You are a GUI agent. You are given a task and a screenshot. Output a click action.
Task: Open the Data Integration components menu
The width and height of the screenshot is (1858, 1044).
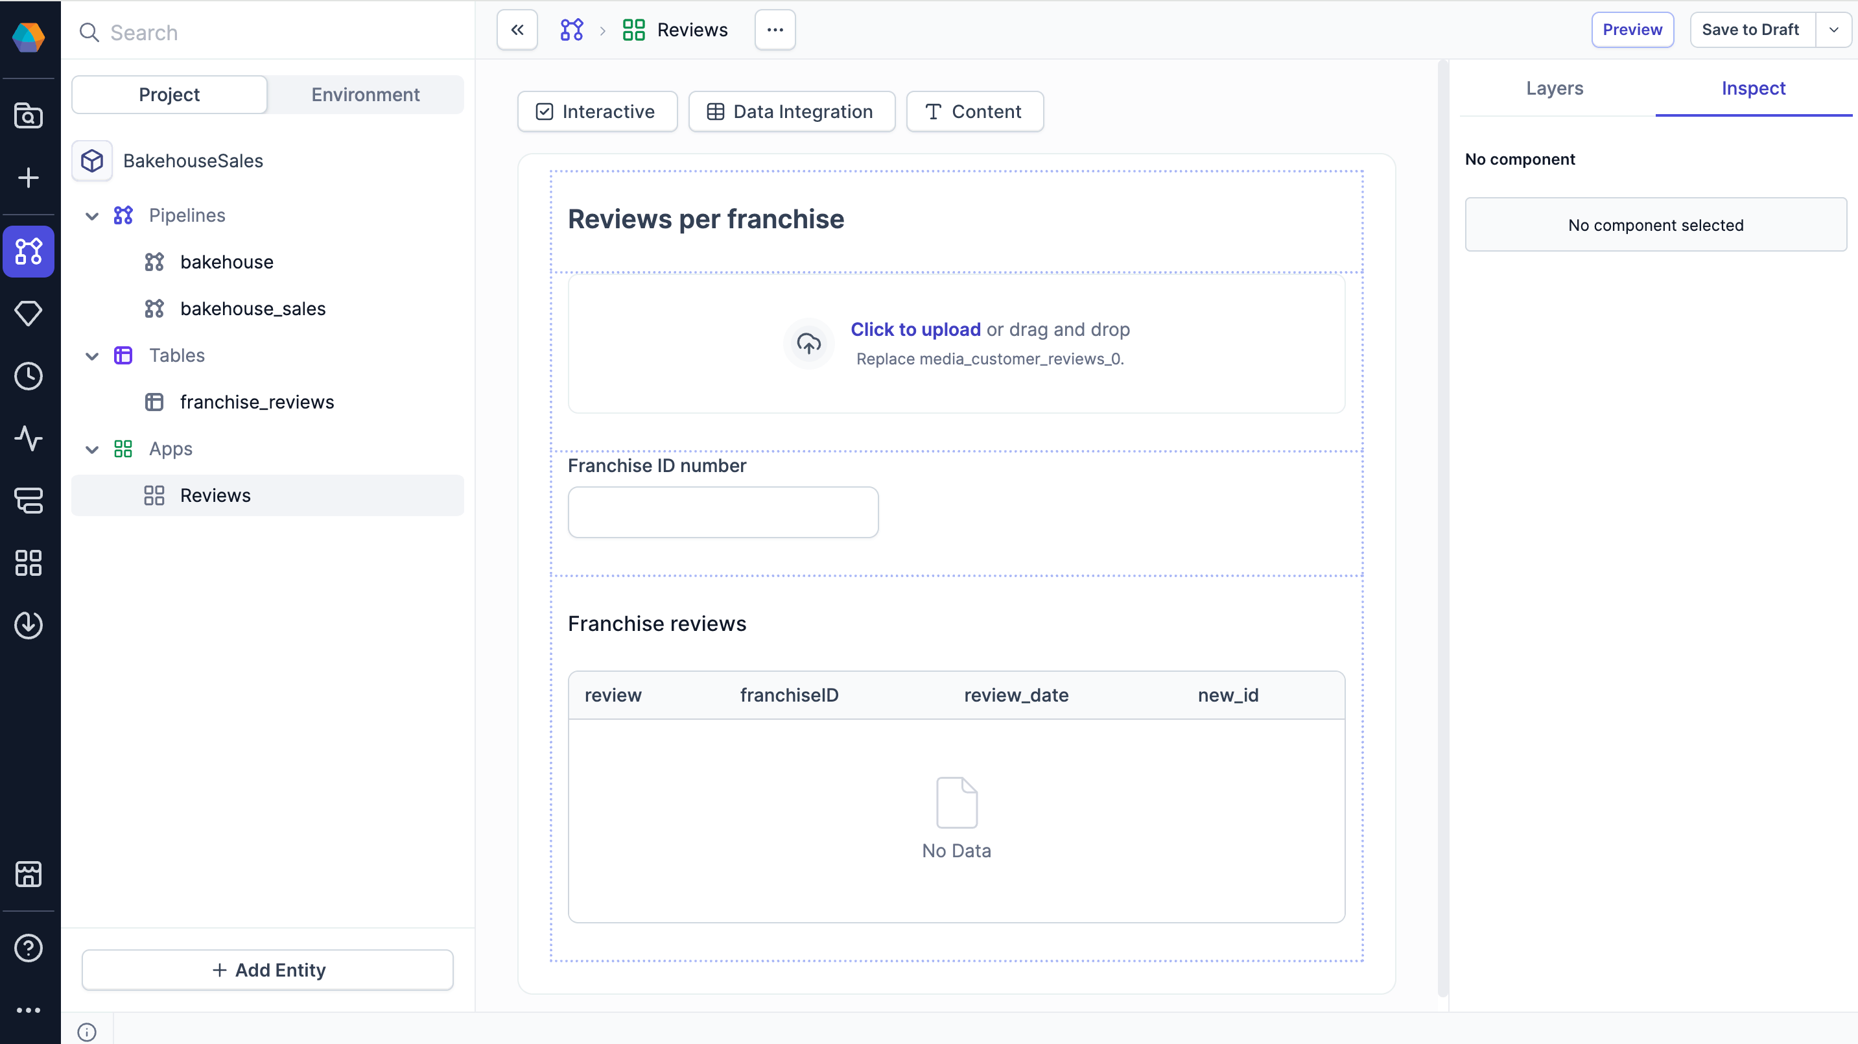[792, 112]
